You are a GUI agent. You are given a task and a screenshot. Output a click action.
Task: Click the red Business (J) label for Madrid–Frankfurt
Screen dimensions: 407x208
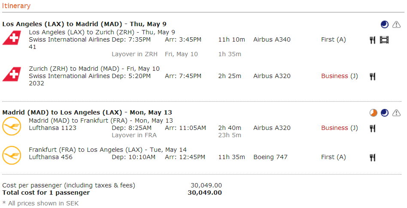pyautogui.click(x=339, y=128)
